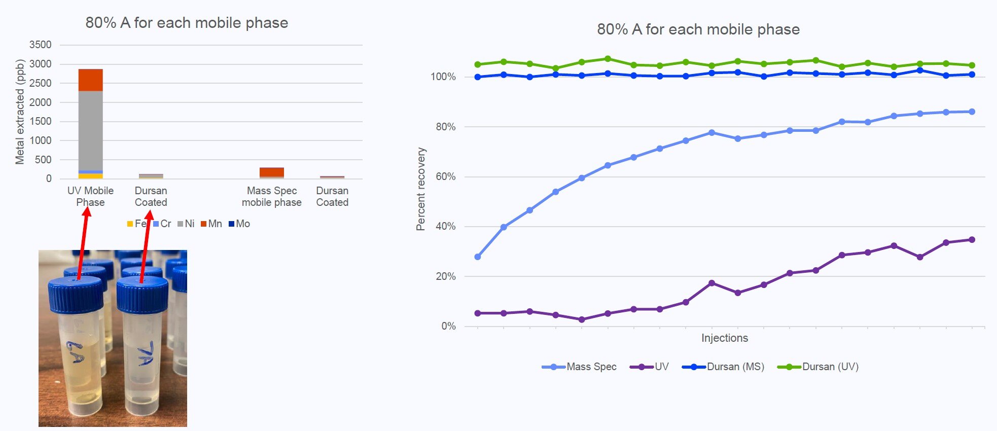Image resolution: width=997 pixels, height=431 pixels.
Task: Click the gray Ni segment of UV bar
Action: 91,130
